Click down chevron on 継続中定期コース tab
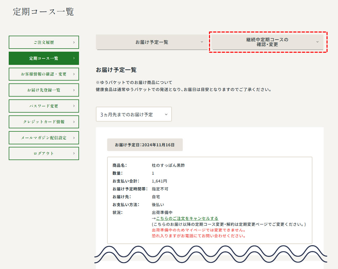 317,42
